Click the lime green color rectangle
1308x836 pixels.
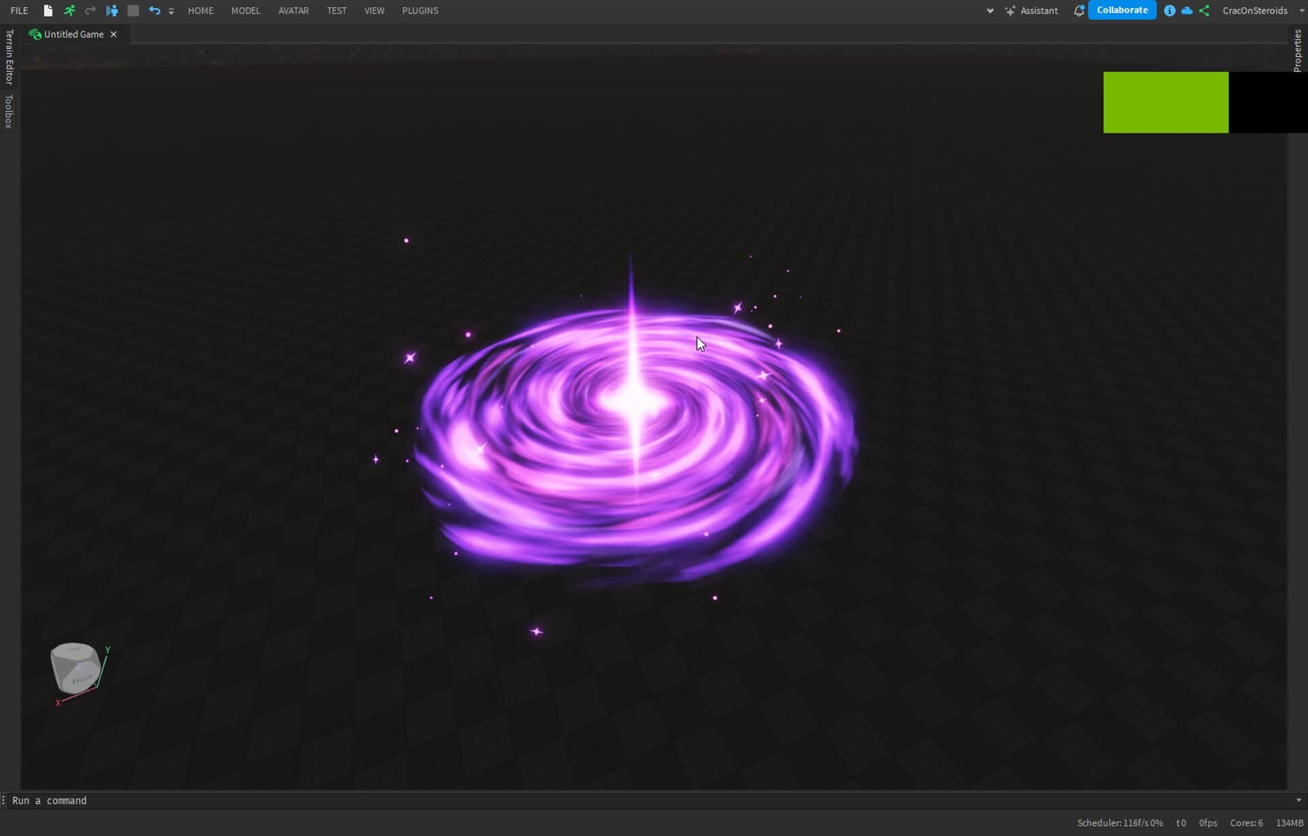(x=1165, y=102)
